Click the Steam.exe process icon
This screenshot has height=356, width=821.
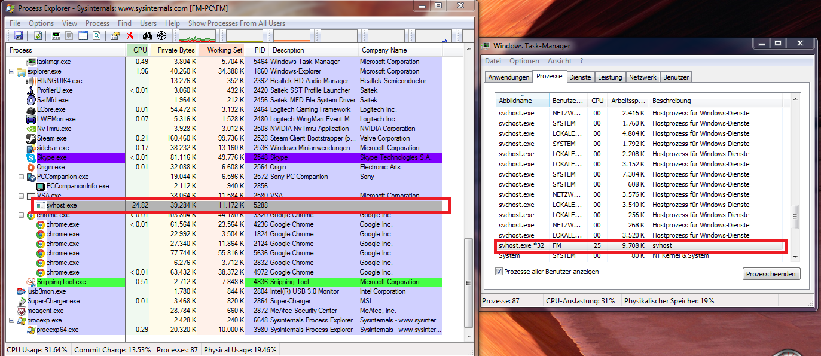pos(31,138)
